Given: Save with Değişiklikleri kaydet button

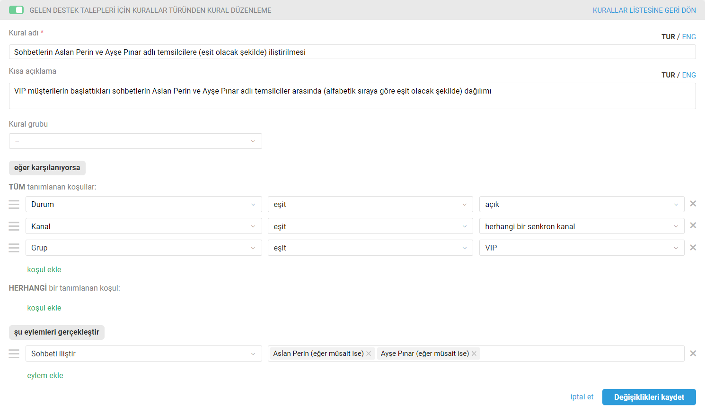Looking at the screenshot, I should pyautogui.click(x=649, y=397).
